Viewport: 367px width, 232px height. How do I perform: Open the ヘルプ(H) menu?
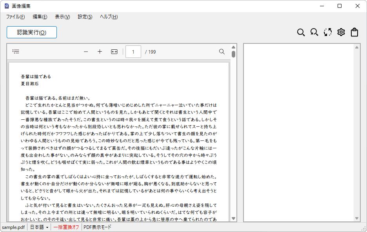pos(109,17)
